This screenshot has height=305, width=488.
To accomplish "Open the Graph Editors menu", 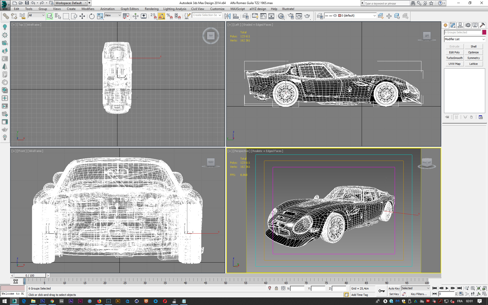I will [x=130, y=9].
